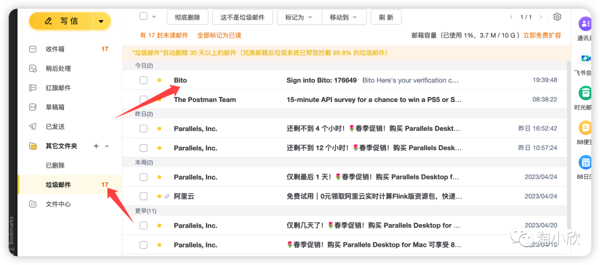Open the 标记为 dropdown
This screenshot has height=265, width=600.
pyautogui.click(x=299, y=17)
